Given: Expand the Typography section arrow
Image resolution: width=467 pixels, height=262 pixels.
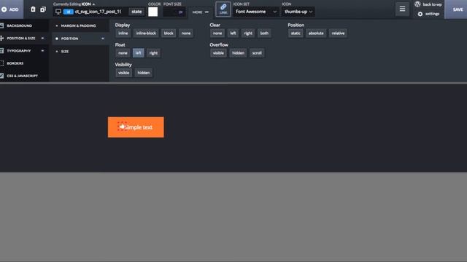Looking at the screenshot, I should (42, 51).
